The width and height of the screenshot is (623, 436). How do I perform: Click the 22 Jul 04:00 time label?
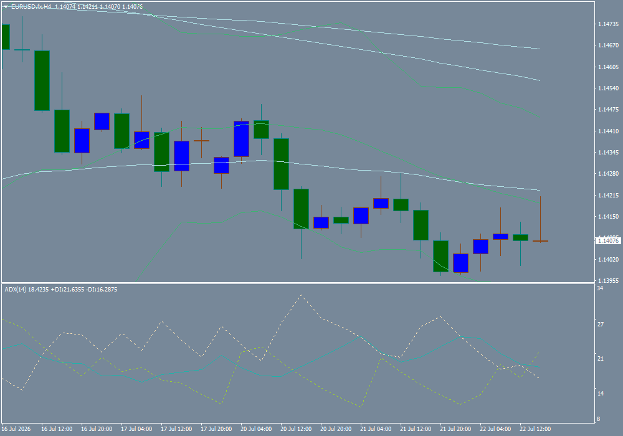pos(495,429)
